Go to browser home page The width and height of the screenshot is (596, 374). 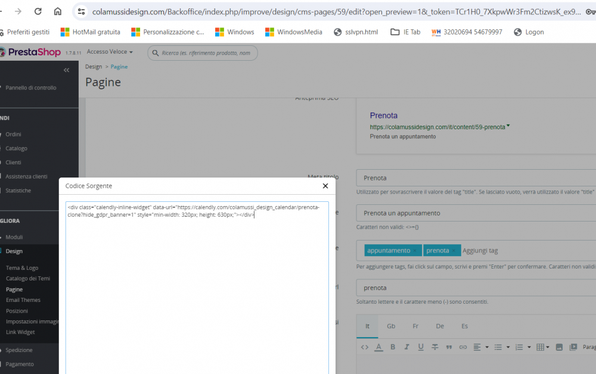[x=57, y=11]
